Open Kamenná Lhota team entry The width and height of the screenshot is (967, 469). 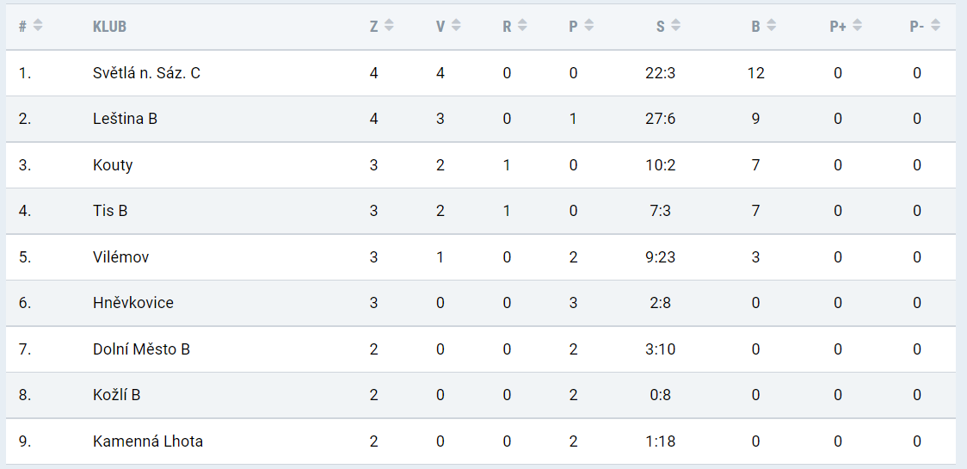[x=148, y=441]
